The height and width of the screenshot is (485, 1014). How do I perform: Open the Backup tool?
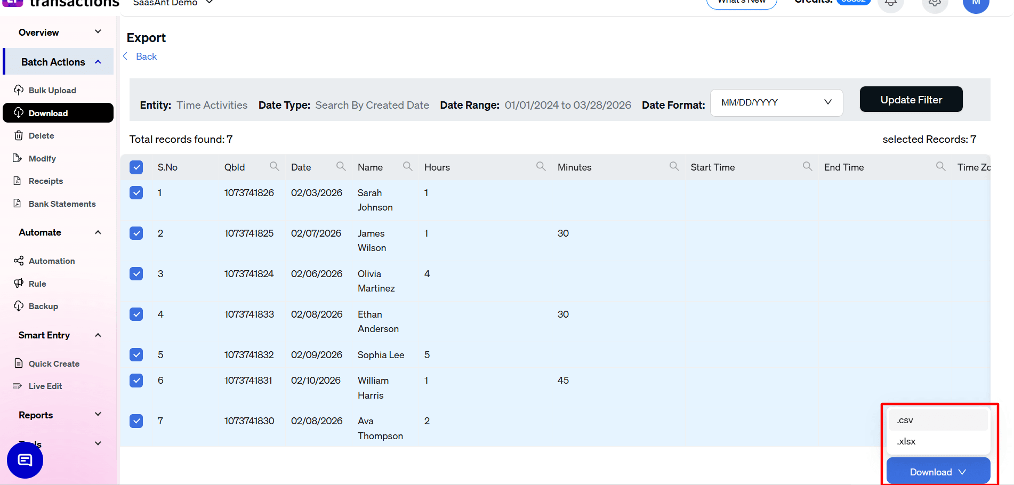tap(43, 306)
